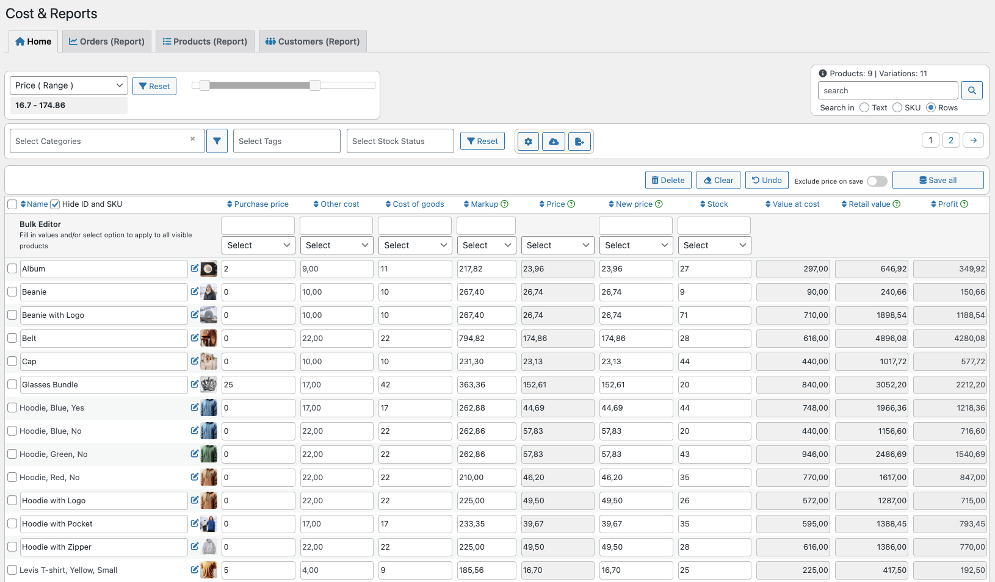Click help icon beside Markup column
Image resolution: width=995 pixels, height=582 pixels.
tap(505, 204)
